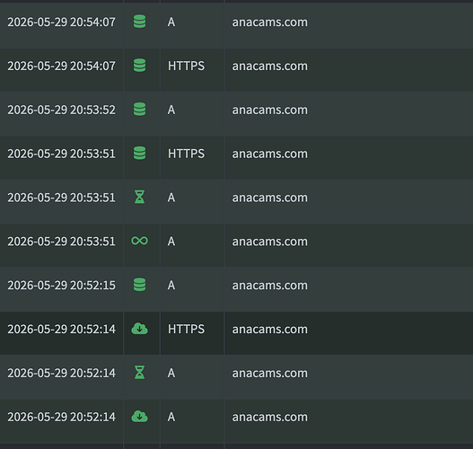Viewport: 473px width, 449px height.
Task: Select the timestamp 2026-05-29 20:52:15
Action: point(62,286)
